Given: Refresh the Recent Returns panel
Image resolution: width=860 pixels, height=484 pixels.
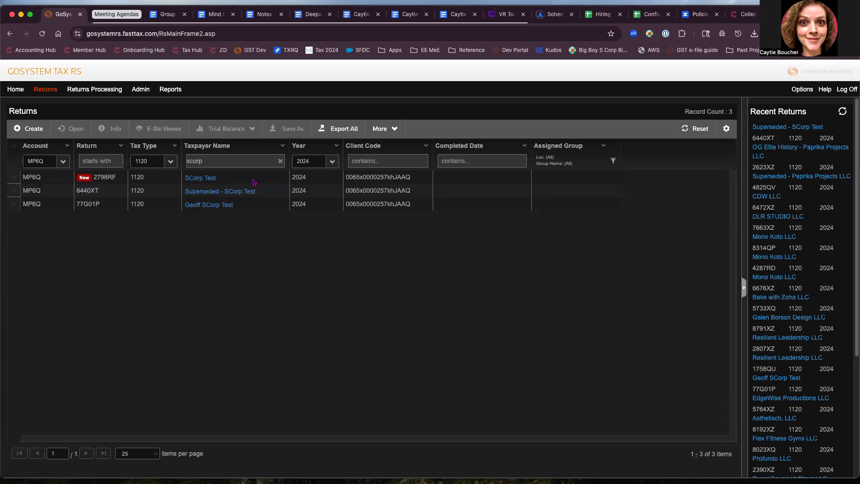Looking at the screenshot, I should (842, 112).
